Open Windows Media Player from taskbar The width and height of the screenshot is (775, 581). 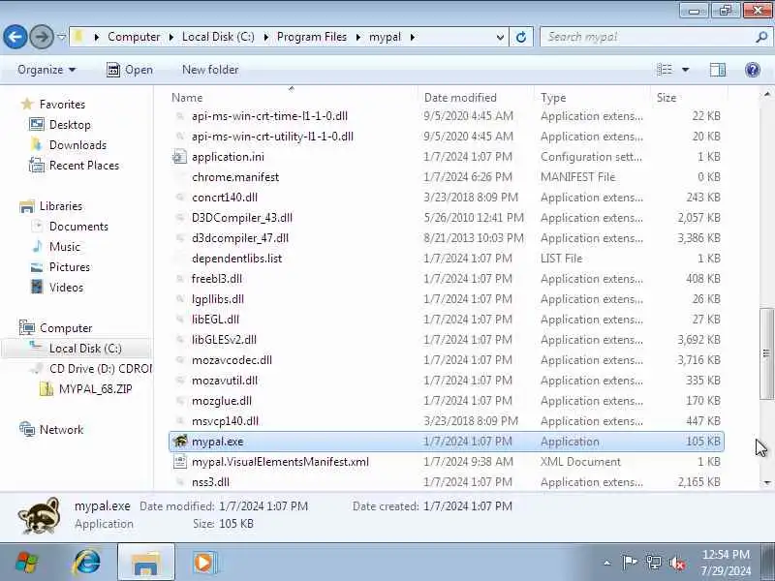pos(203,563)
